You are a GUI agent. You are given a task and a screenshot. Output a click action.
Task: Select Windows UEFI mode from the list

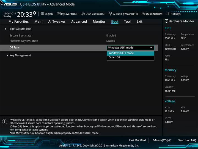[121, 53]
